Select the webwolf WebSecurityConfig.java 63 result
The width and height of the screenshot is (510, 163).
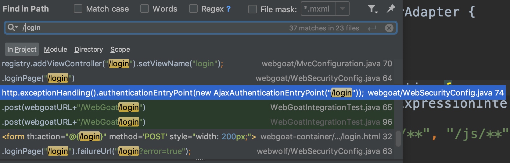197,151
